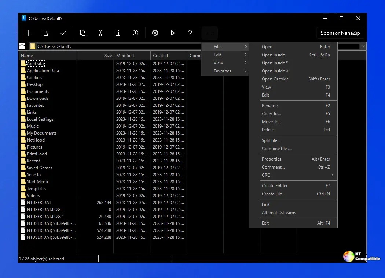Expand the address bar dropdown arrow
The width and height of the screenshot is (385, 278).
(363, 46)
